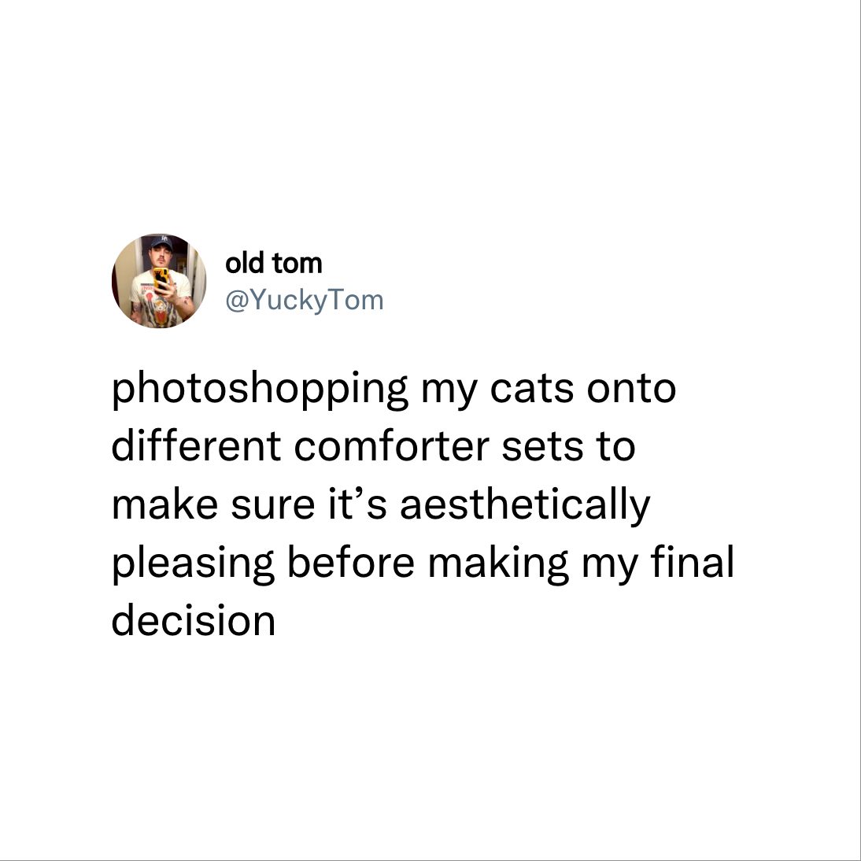Open the @YuckyTom handle link

[x=305, y=301]
